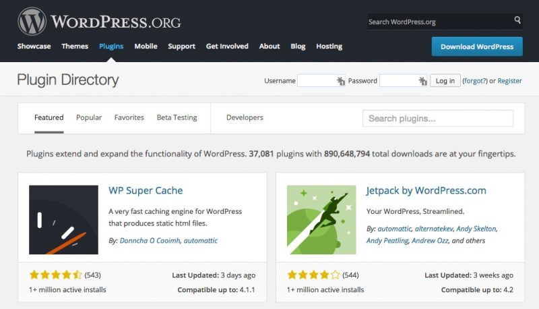The image size is (539, 309).
Task: Open the Get Involved menu item
Action: [x=227, y=46]
